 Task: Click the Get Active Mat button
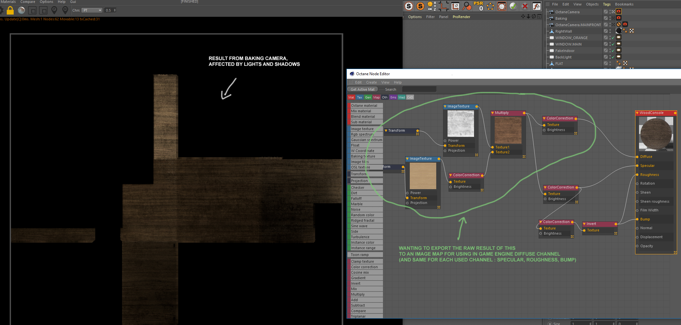point(363,89)
